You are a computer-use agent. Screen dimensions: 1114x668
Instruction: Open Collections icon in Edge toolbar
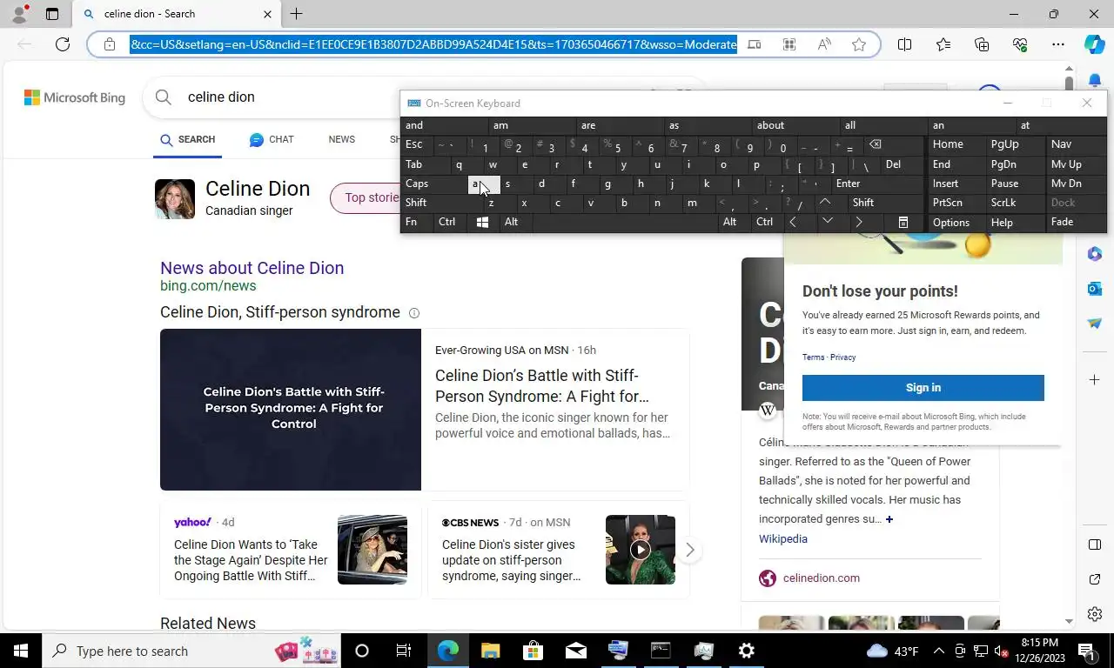982,44
